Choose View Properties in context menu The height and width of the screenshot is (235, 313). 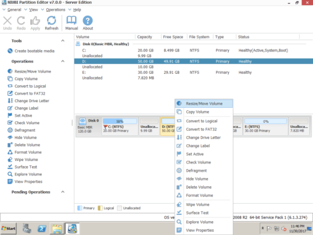coord(204,230)
